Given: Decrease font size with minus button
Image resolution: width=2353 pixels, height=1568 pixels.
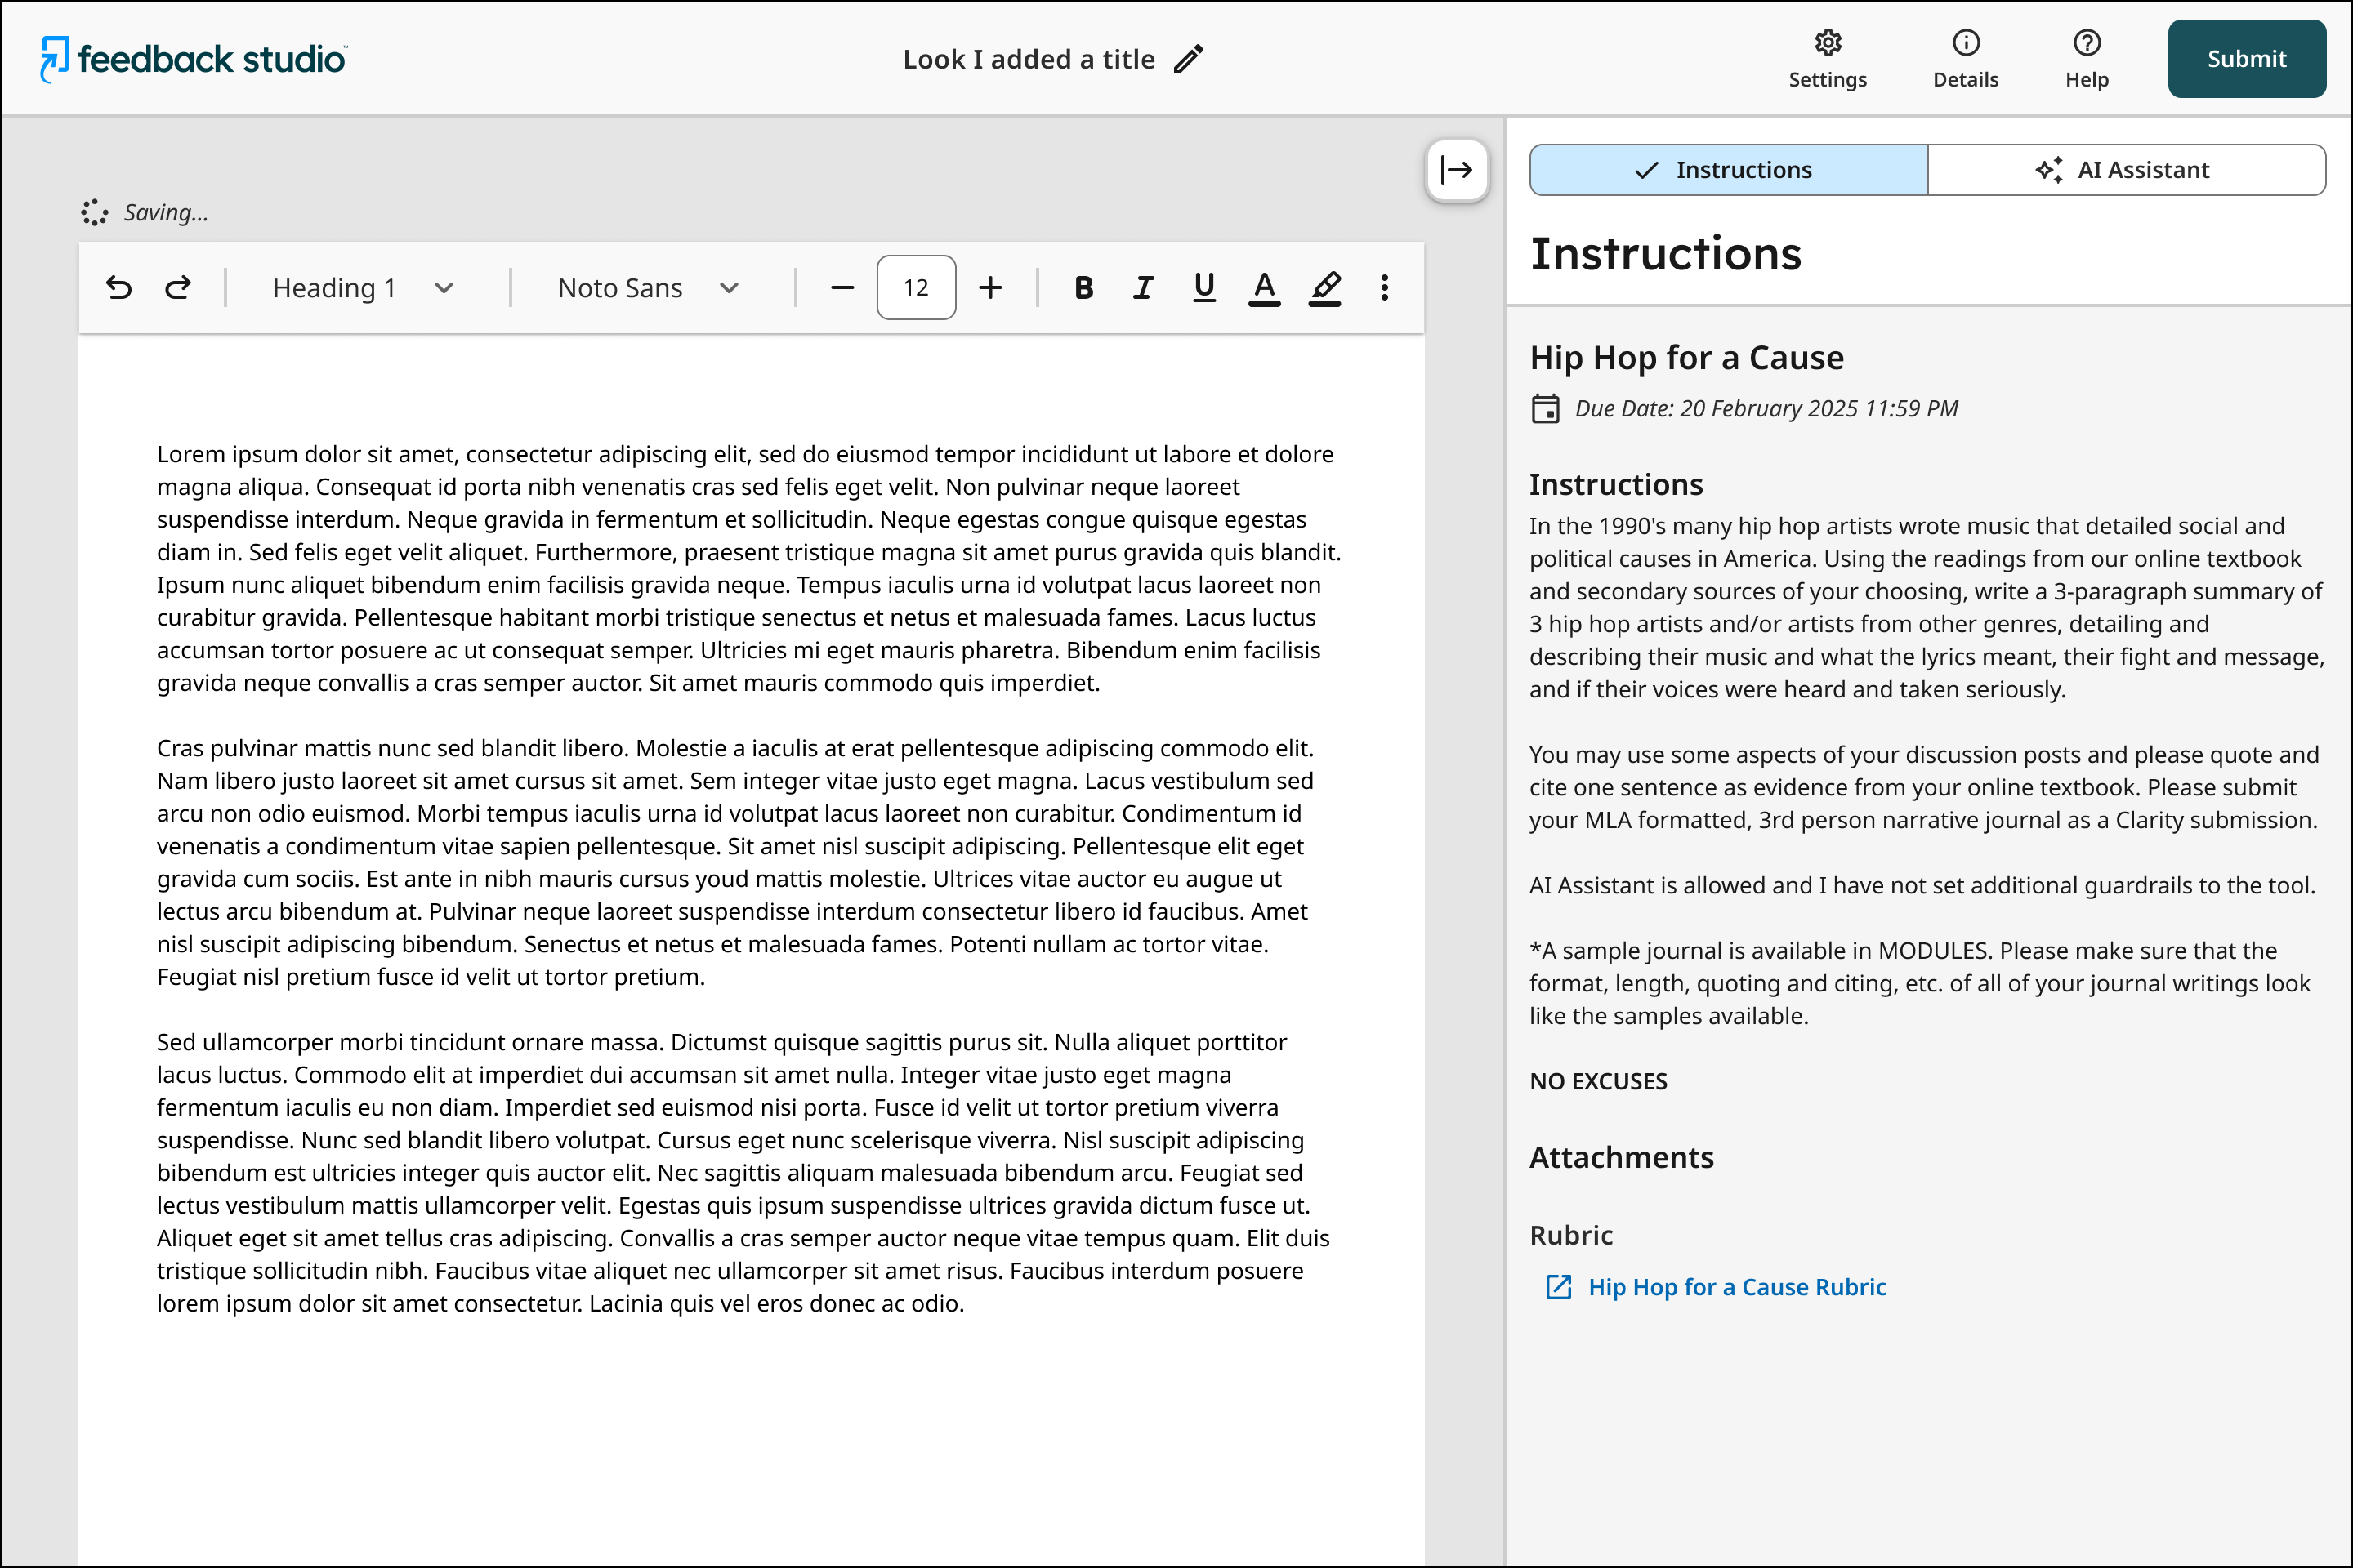Looking at the screenshot, I should (842, 288).
